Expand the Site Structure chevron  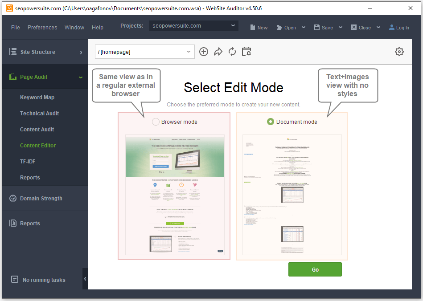(81, 52)
